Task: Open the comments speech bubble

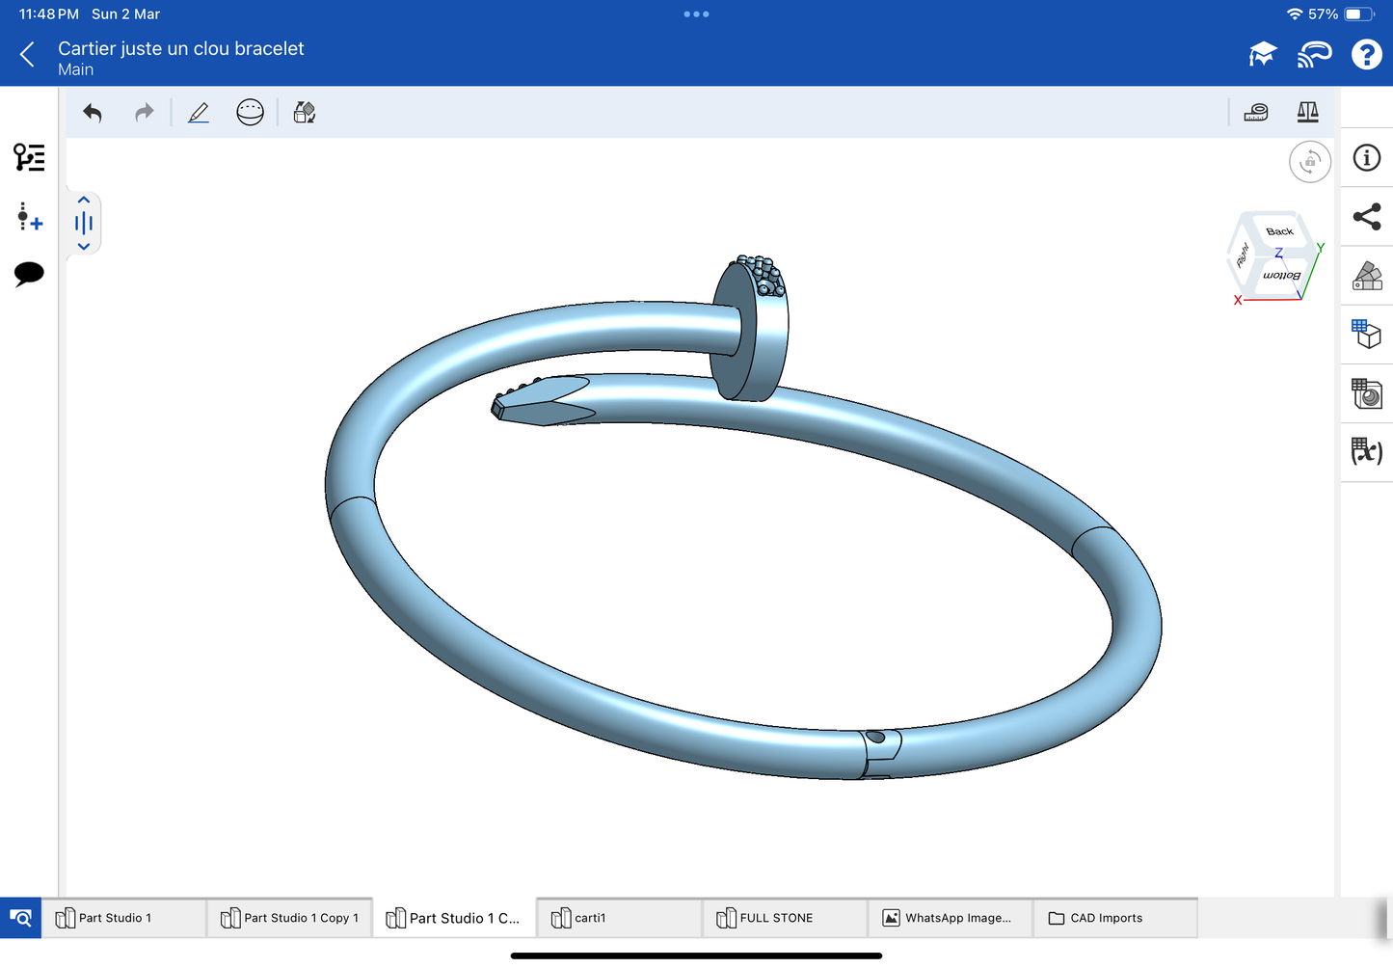Action: pyautogui.click(x=29, y=274)
